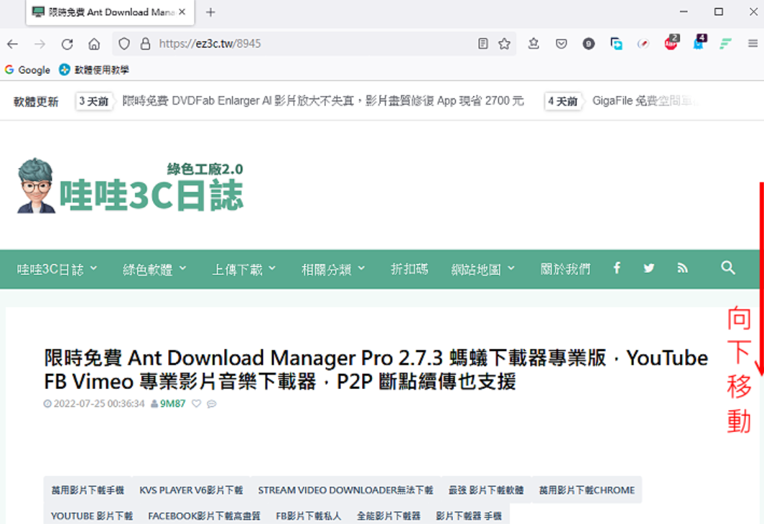Click the forward navigation arrow
The height and width of the screenshot is (524, 764).
[39, 44]
